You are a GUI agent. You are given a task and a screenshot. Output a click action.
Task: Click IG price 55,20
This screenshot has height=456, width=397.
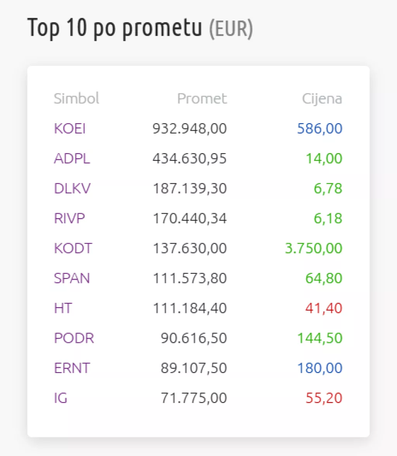(x=324, y=398)
